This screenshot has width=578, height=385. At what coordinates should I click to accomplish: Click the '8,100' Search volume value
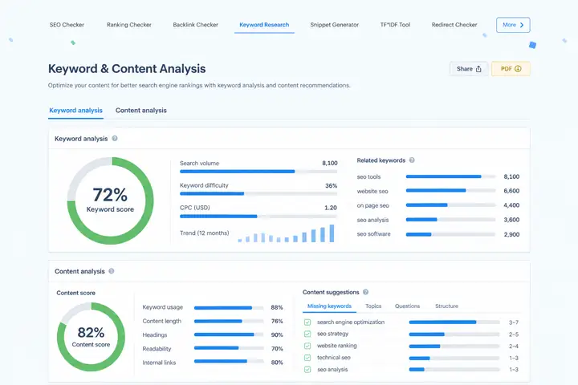click(330, 163)
